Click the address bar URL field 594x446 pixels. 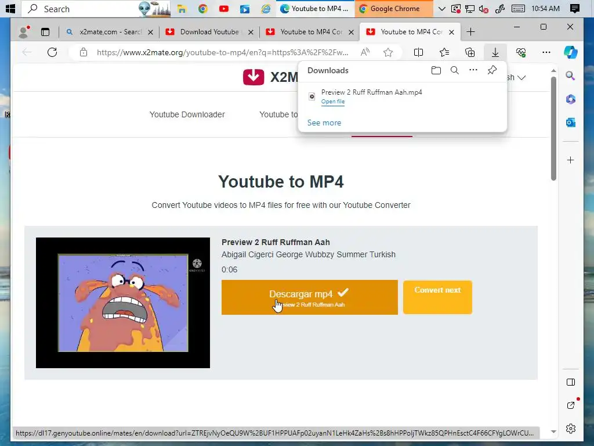point(222,52)
